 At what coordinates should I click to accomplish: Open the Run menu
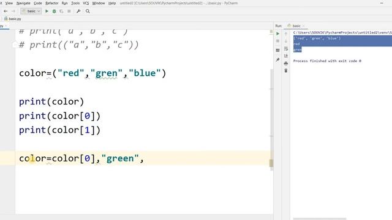(x=64, y=3)
